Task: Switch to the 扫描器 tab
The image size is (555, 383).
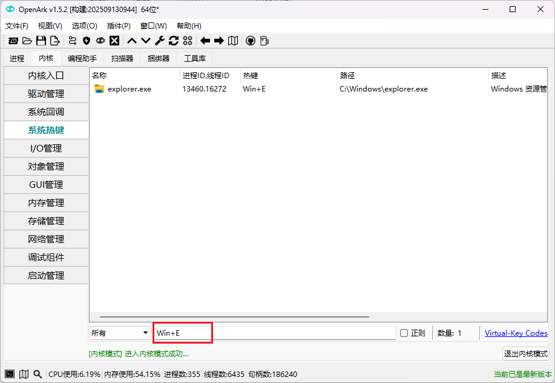Action: (122, 58)
